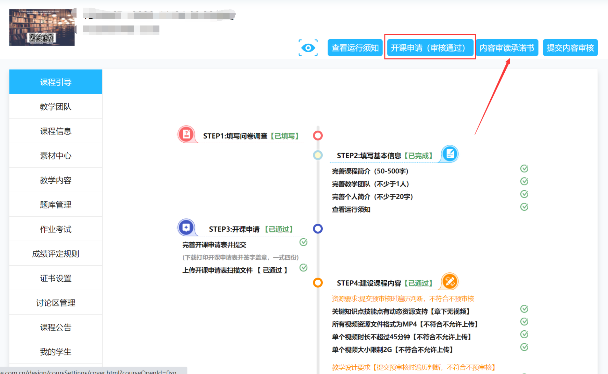Open 题库管理 in the sidebar
The height and width of the screenshot is (374, 608).
pyautogui.click(x=56, y=205)
